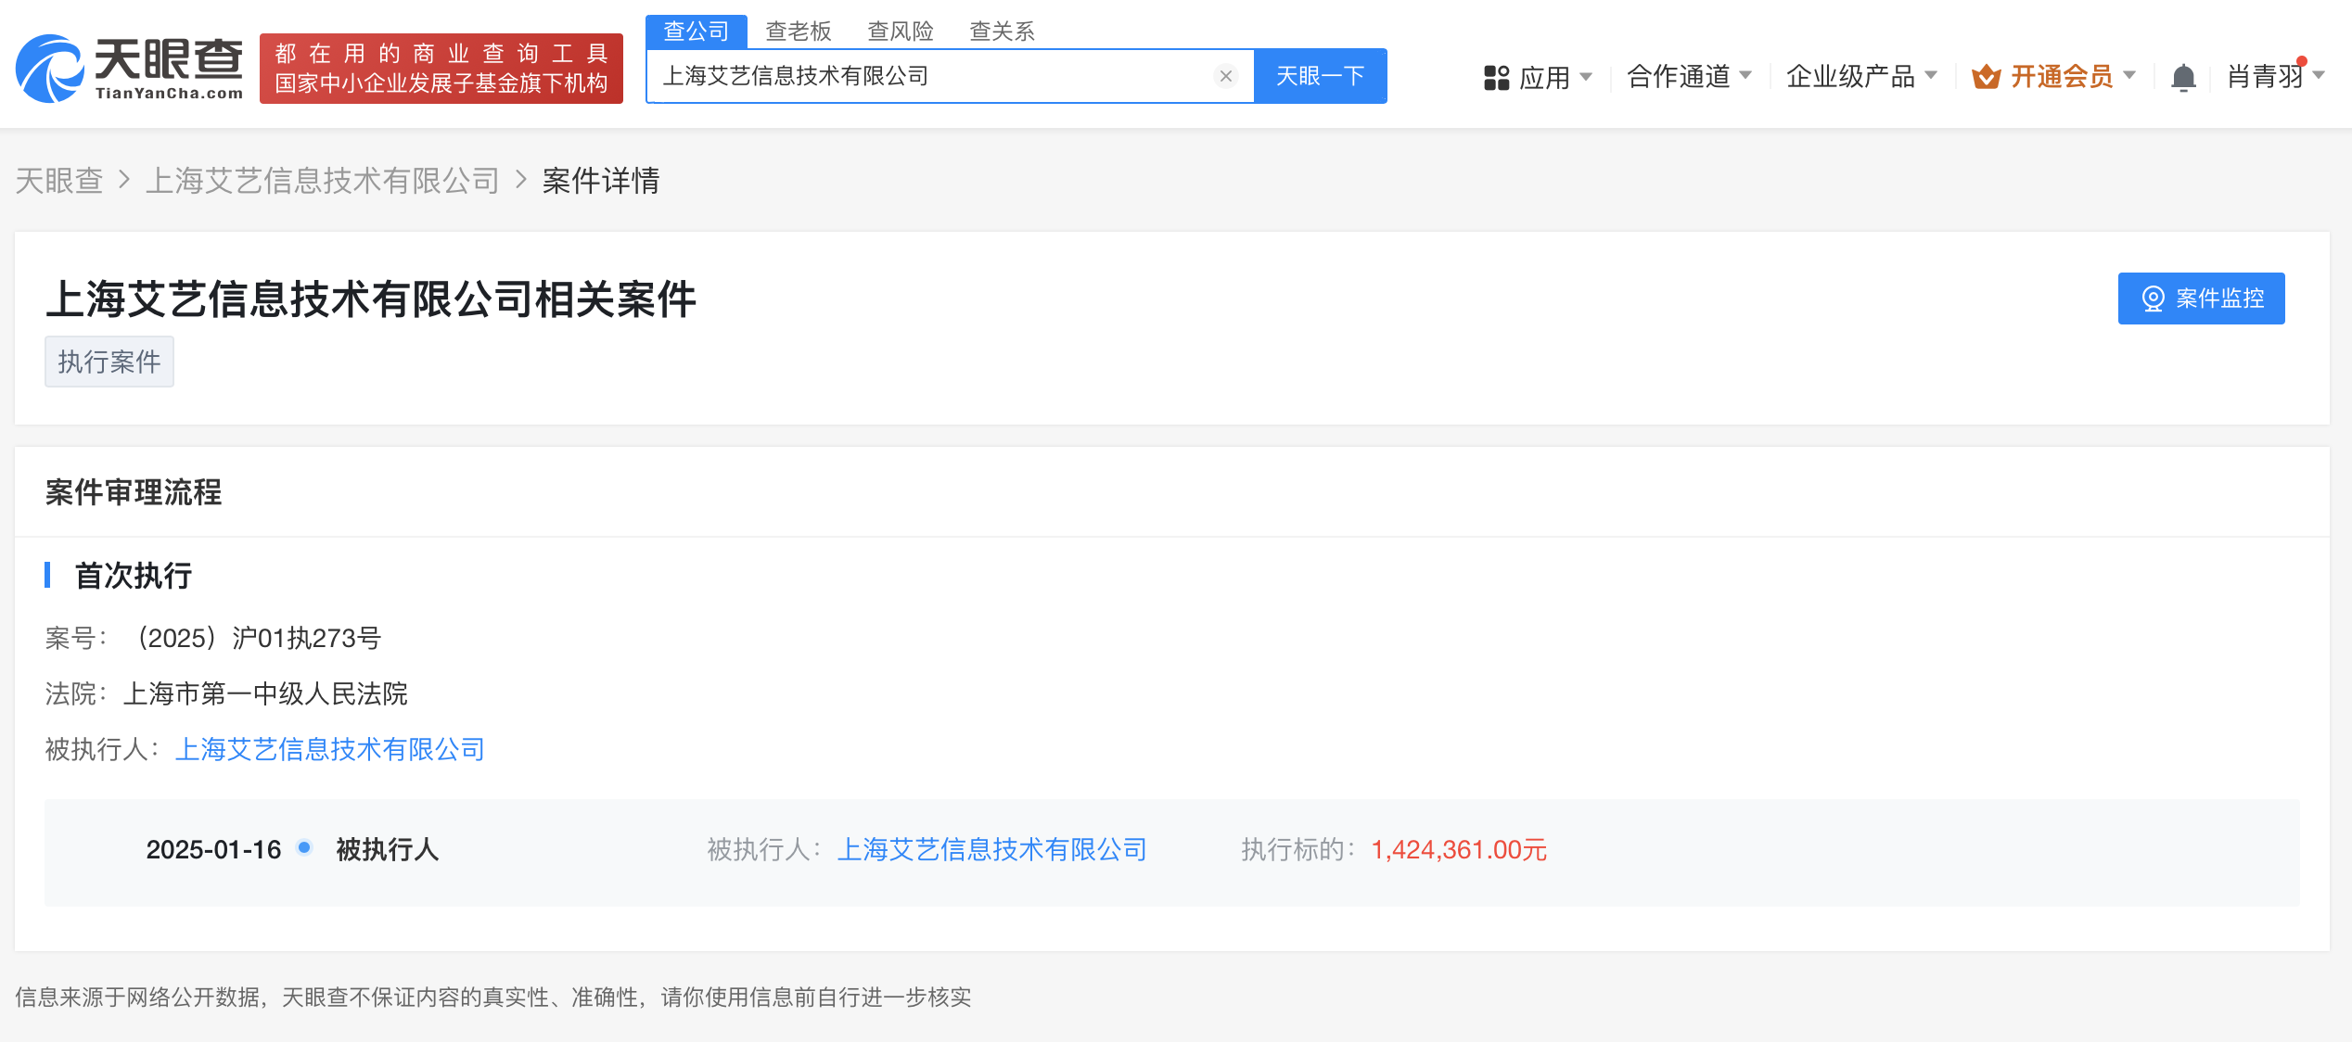The height and width of the screenshot is (1042, 2352).
Task: Click the red 商业查询工具 banner
Action: click(441, 67)
